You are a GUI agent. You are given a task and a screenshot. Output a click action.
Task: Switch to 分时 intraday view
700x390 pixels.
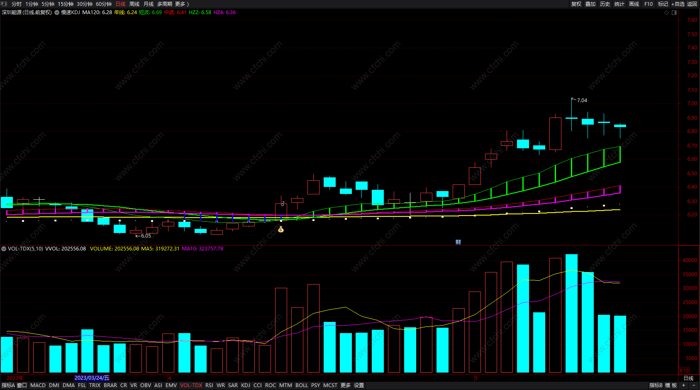[x=17, y=4]
